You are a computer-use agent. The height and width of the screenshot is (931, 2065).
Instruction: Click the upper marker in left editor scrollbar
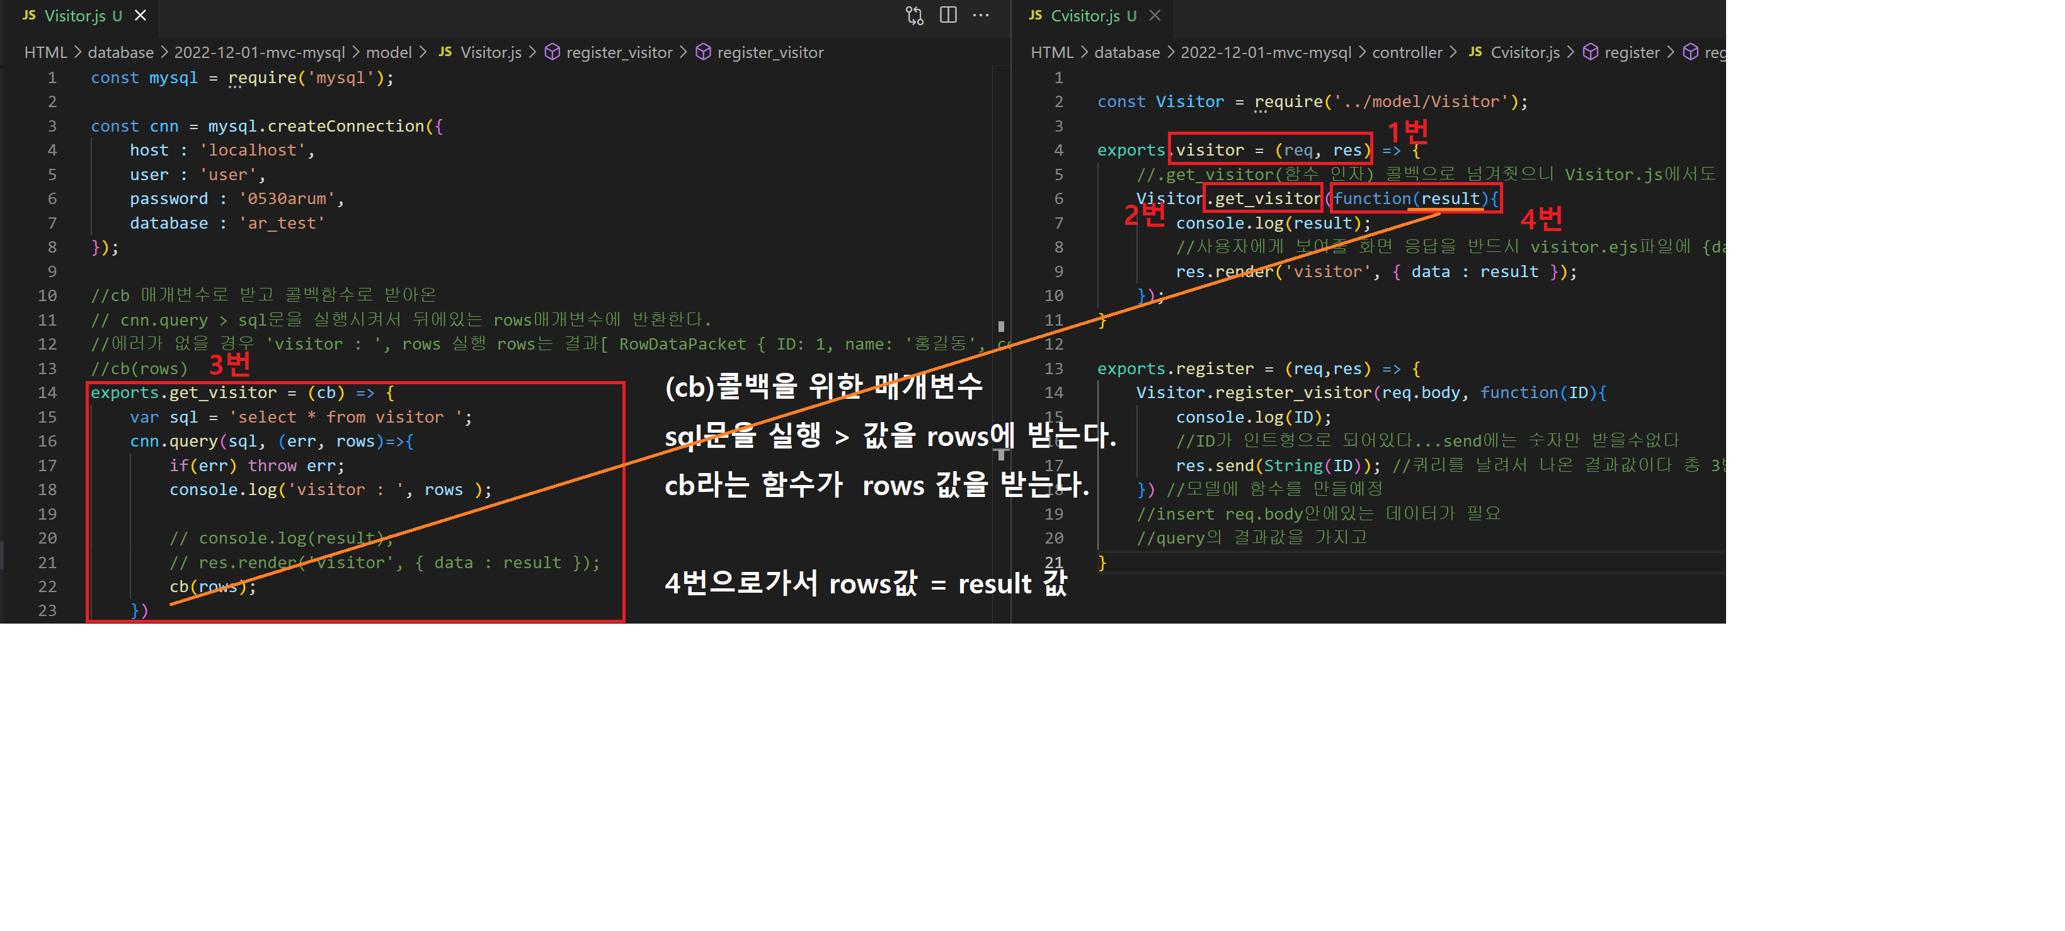tap(1000, 326)
